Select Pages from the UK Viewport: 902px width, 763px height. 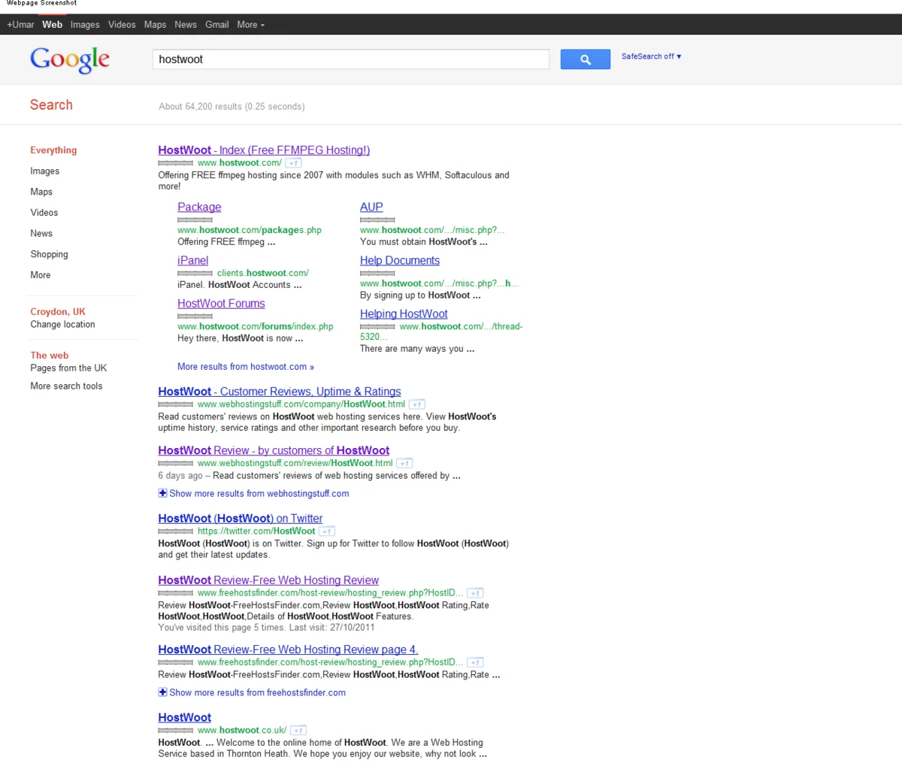pyautogui.click(x=68, y=368)
